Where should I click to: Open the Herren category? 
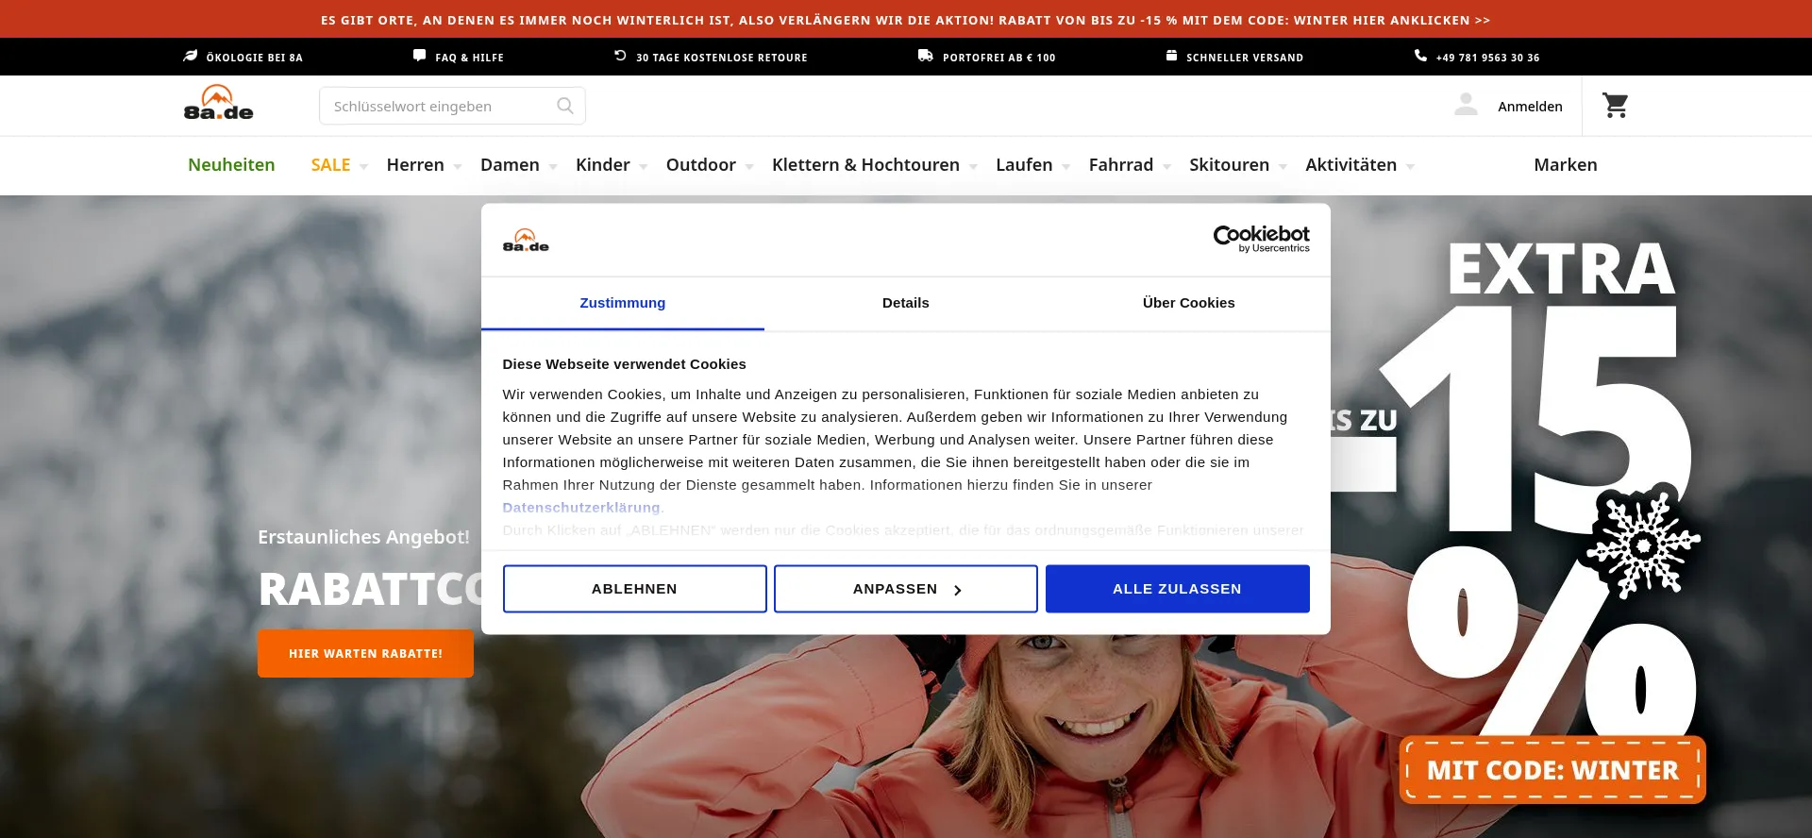point(415,165)
